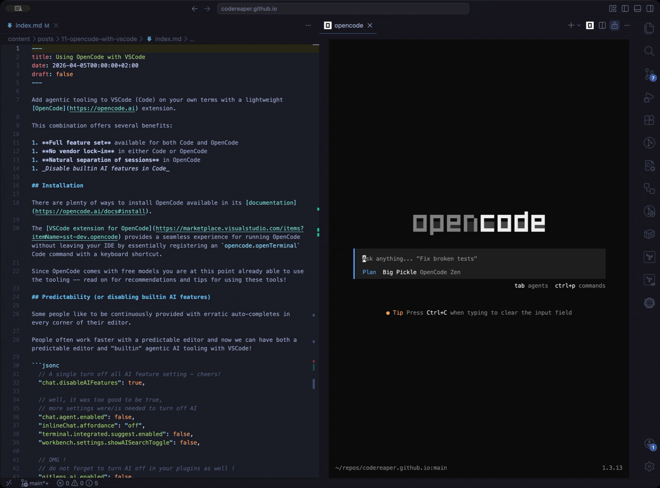
Task: Click the https://opencode.ai link in the editor
Action: point(102,108)
